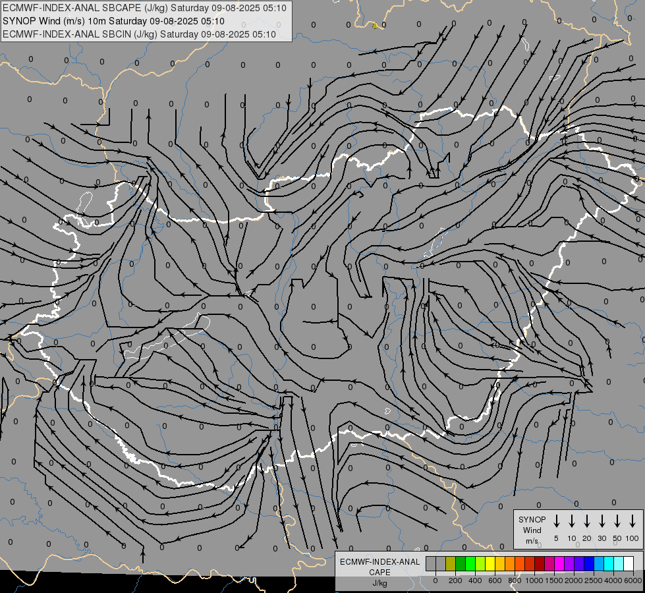
Task: Pick the yellow-green CAPE legend swatch
Action: pyautogui.click(x=480, y=563)
